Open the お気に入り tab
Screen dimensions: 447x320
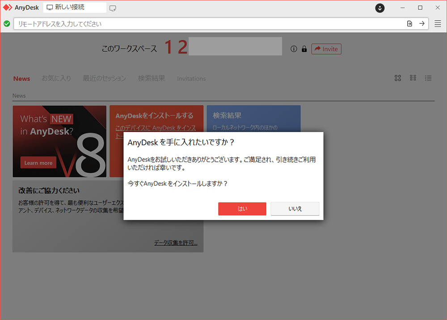click(56, 78)
